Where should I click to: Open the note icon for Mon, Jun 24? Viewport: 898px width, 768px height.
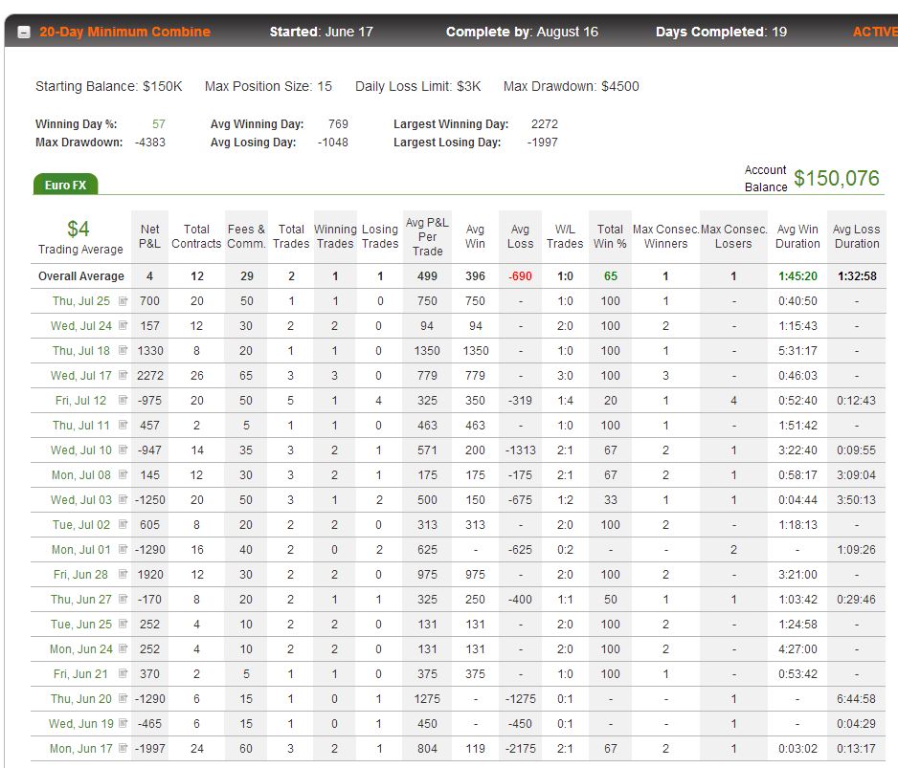pyautogui.click(x=123, y=649)
